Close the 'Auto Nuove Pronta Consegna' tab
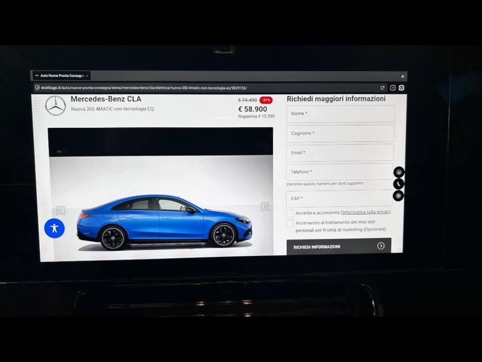Viewport: 482px width, 362px height. (87, 76)
